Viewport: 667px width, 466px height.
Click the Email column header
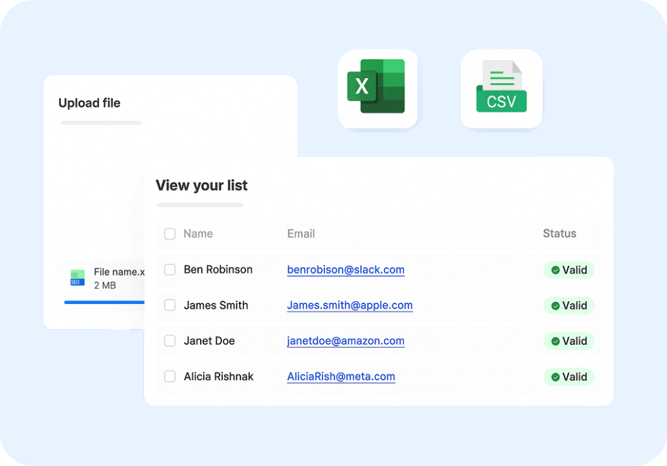301,234
